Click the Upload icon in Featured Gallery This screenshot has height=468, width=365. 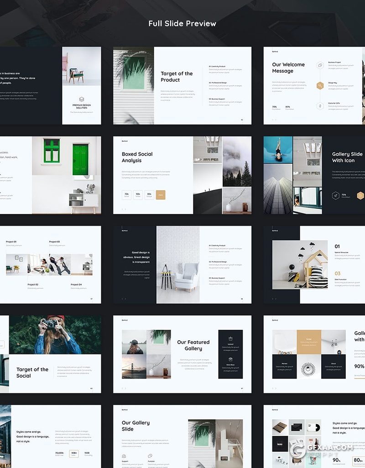(230, 338)
